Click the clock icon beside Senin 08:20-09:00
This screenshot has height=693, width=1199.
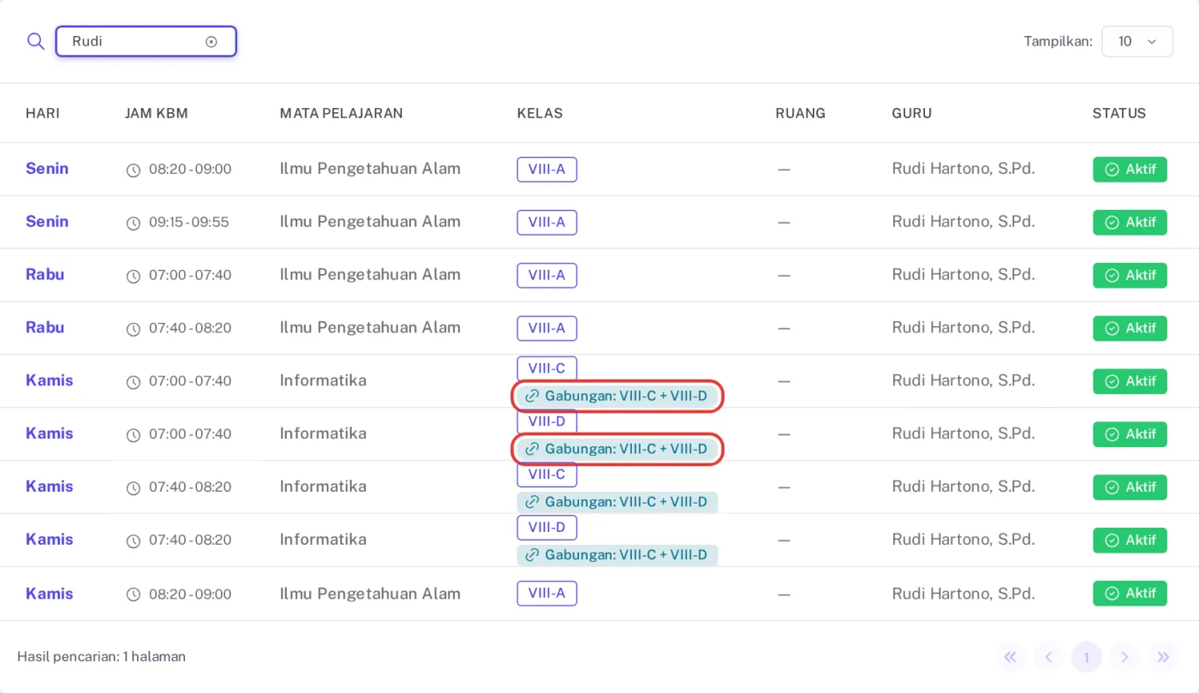pos(134,170)
